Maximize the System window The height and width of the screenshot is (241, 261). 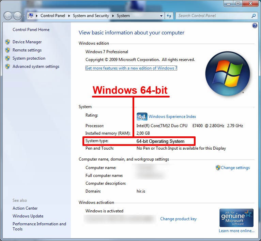238,3
